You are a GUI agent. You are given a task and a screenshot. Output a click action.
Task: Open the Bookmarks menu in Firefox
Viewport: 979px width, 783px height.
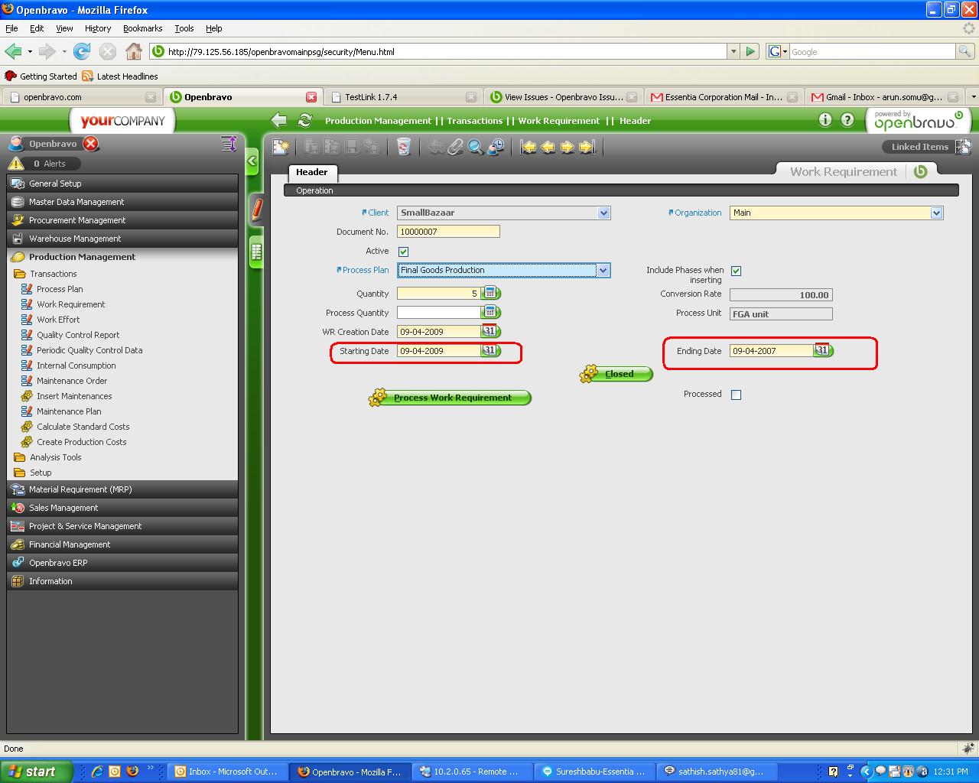[142, 28]
